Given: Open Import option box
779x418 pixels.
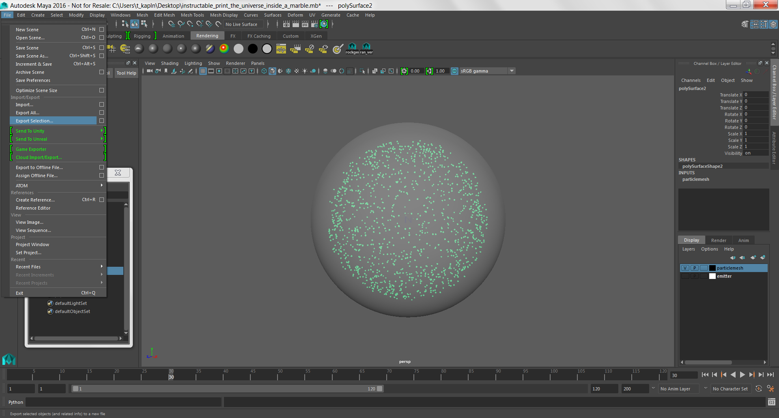Looking at the screenshot, I should click(101, 105).
